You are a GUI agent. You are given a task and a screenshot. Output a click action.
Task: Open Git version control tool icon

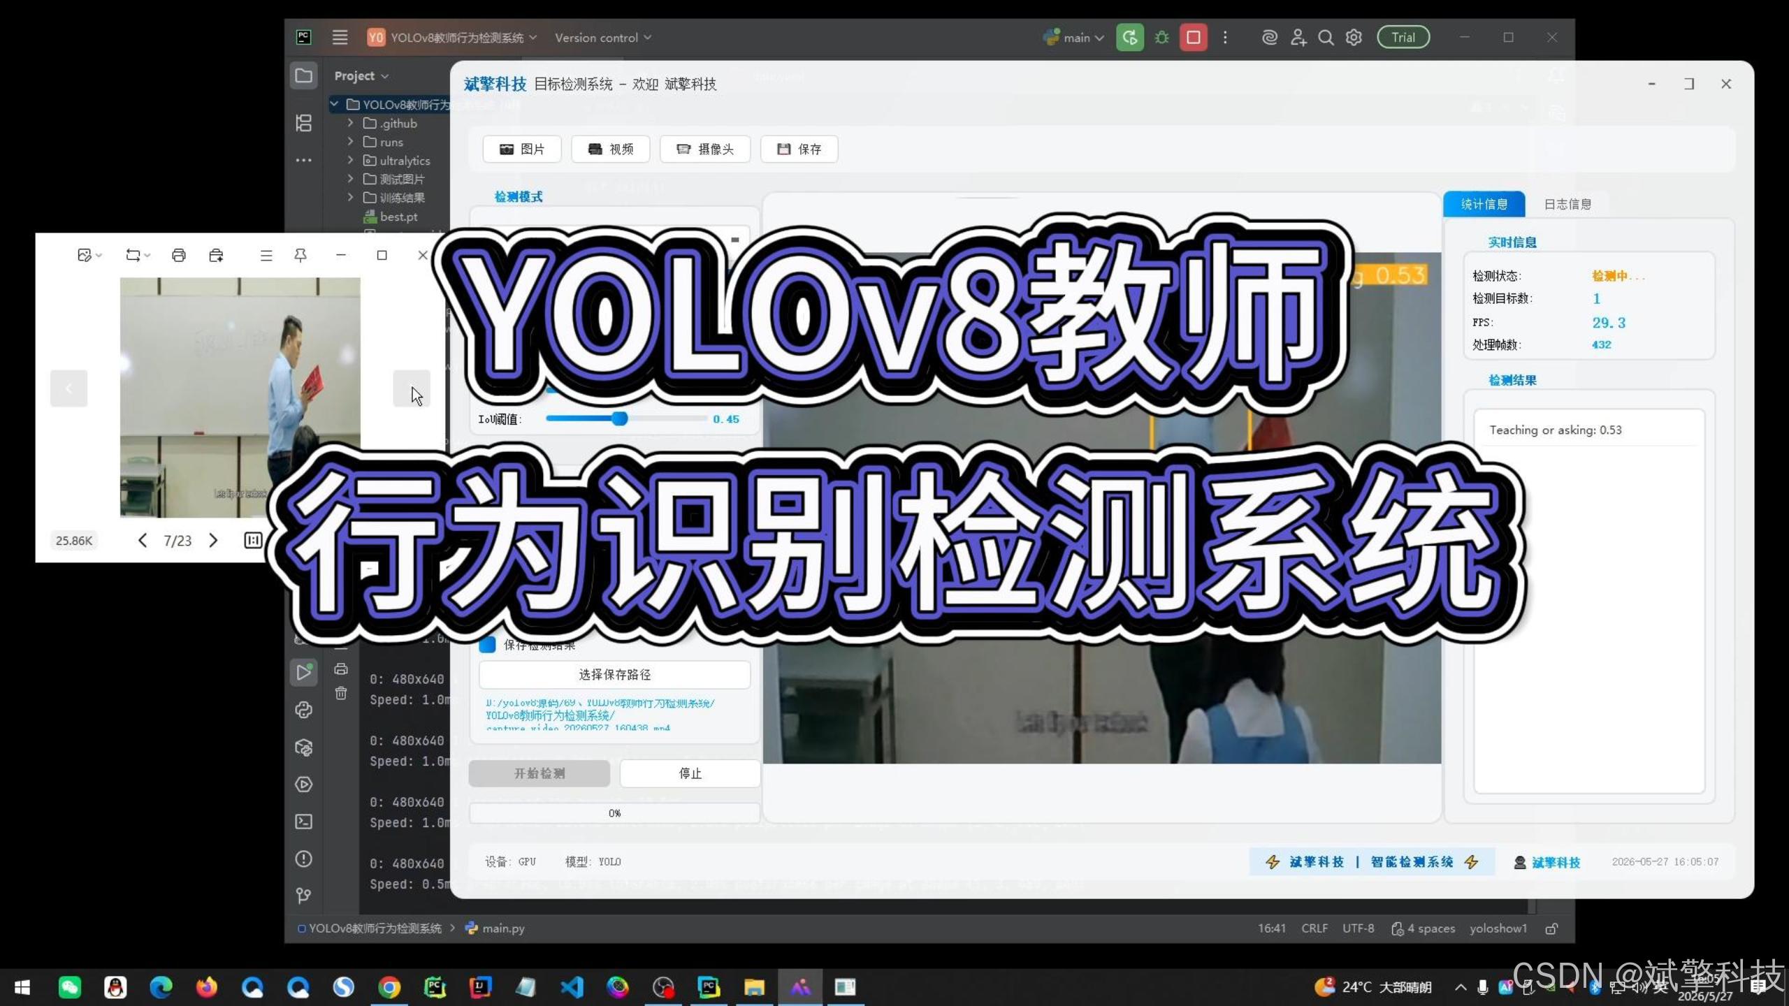coord(304,896)
